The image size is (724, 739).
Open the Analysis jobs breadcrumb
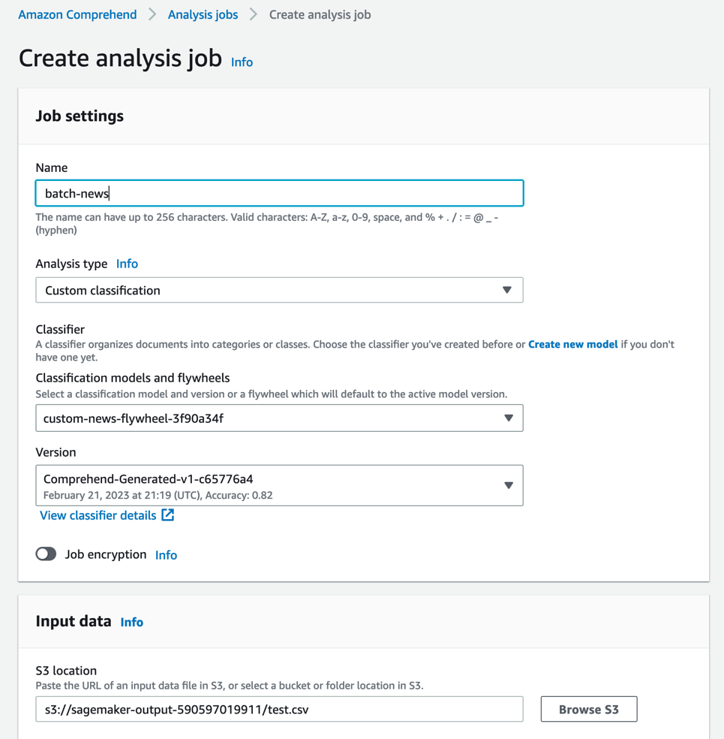pyautogui.click(x=203, y=14)
